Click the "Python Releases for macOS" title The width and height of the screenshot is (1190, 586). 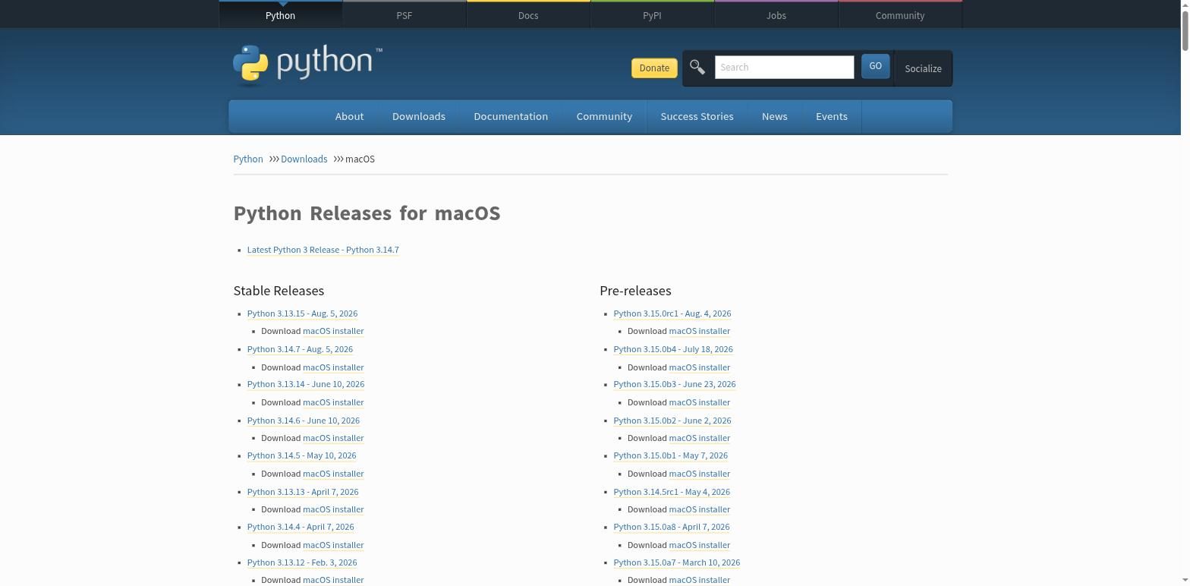pos(367,213)
